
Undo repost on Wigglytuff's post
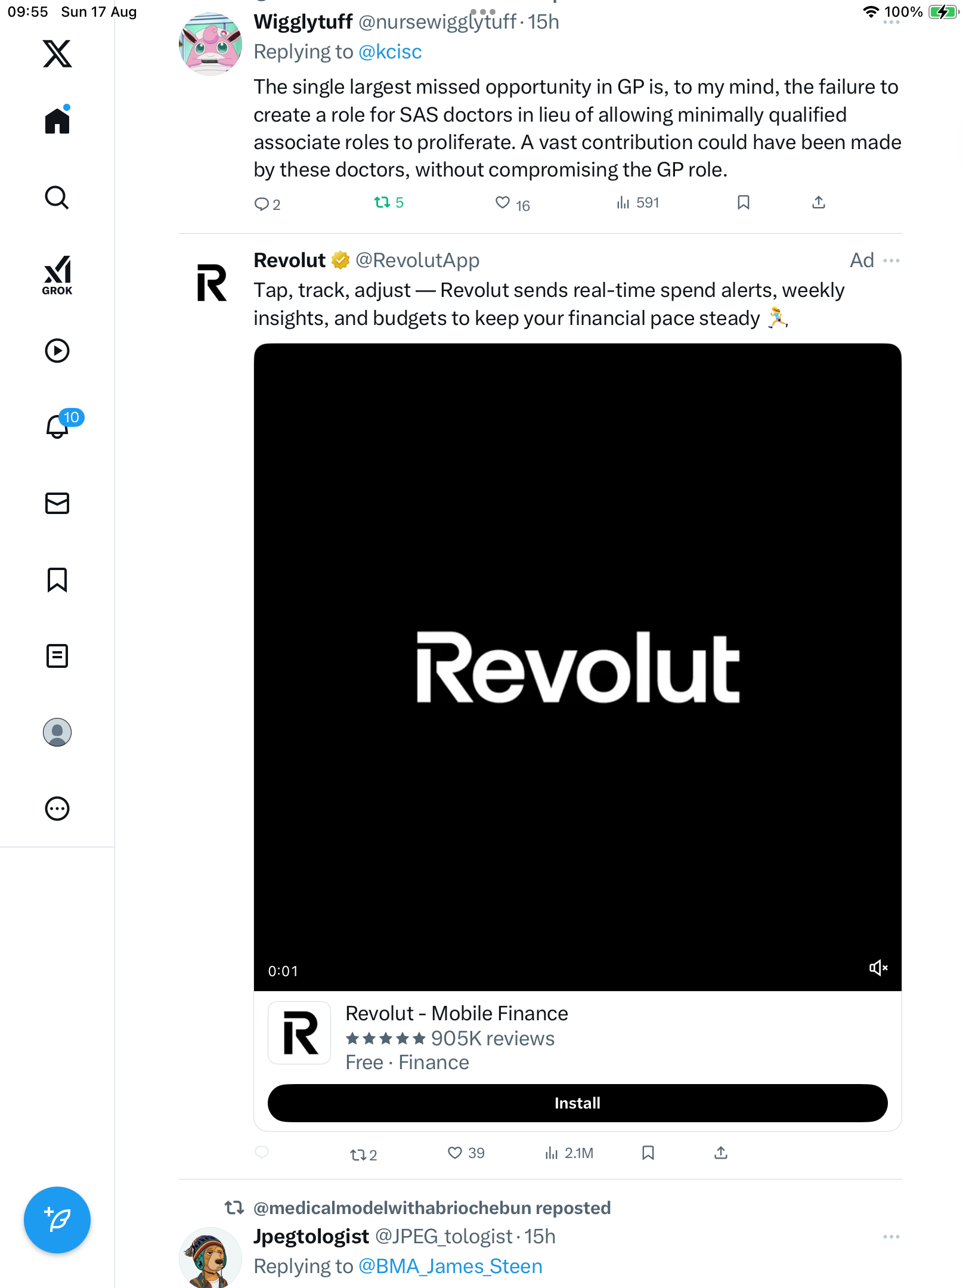pyautogui.click(x=382, y=203)
